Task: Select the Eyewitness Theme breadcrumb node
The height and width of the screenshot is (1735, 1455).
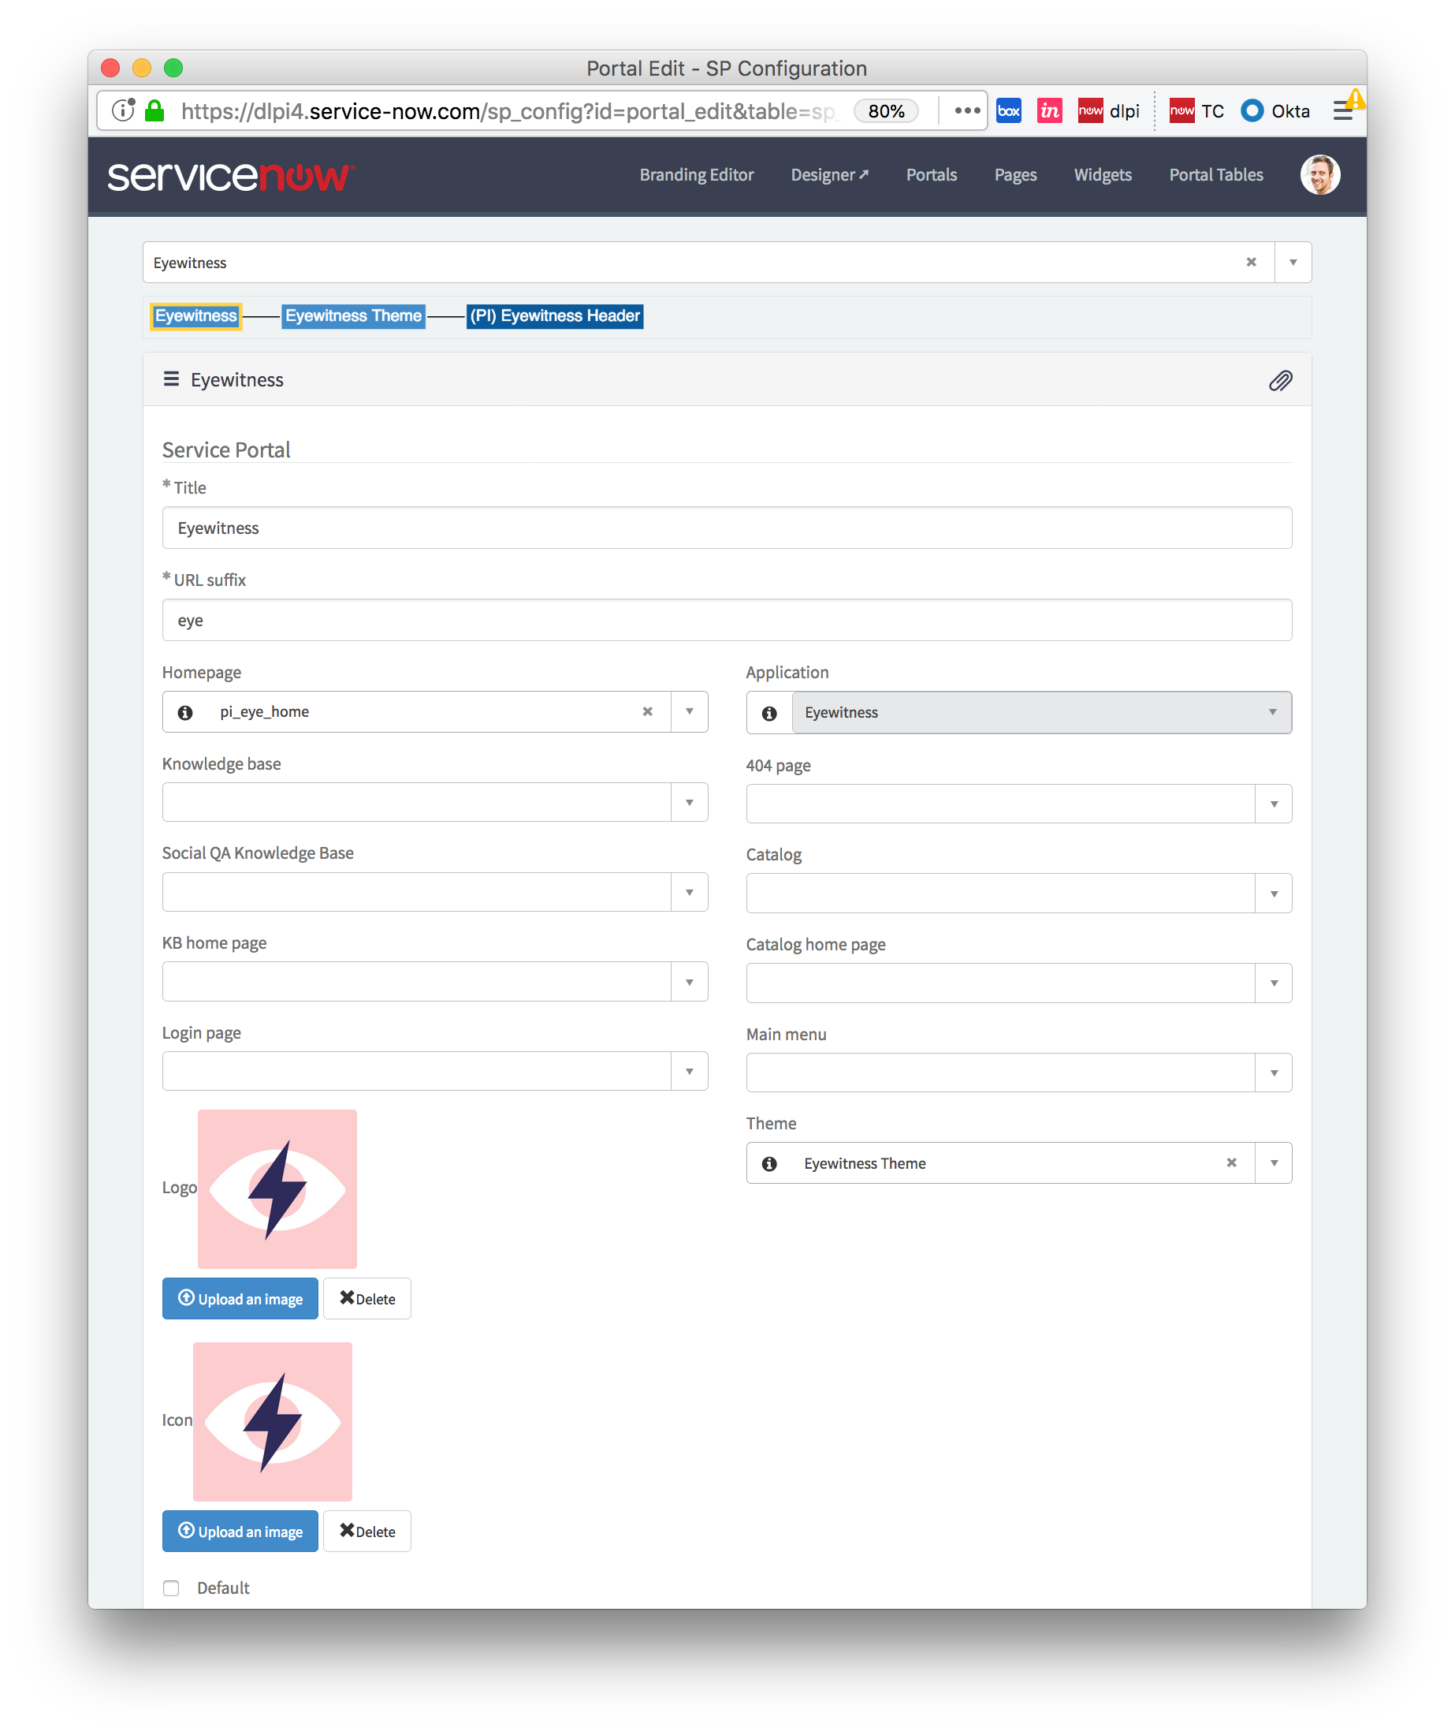Action: coord(353,315)
